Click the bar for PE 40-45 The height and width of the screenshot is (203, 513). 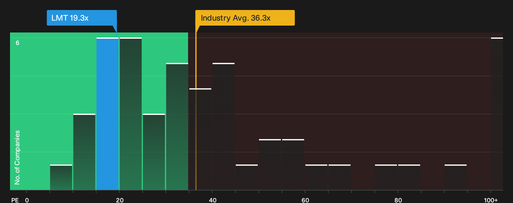click(x=223, y=126)
